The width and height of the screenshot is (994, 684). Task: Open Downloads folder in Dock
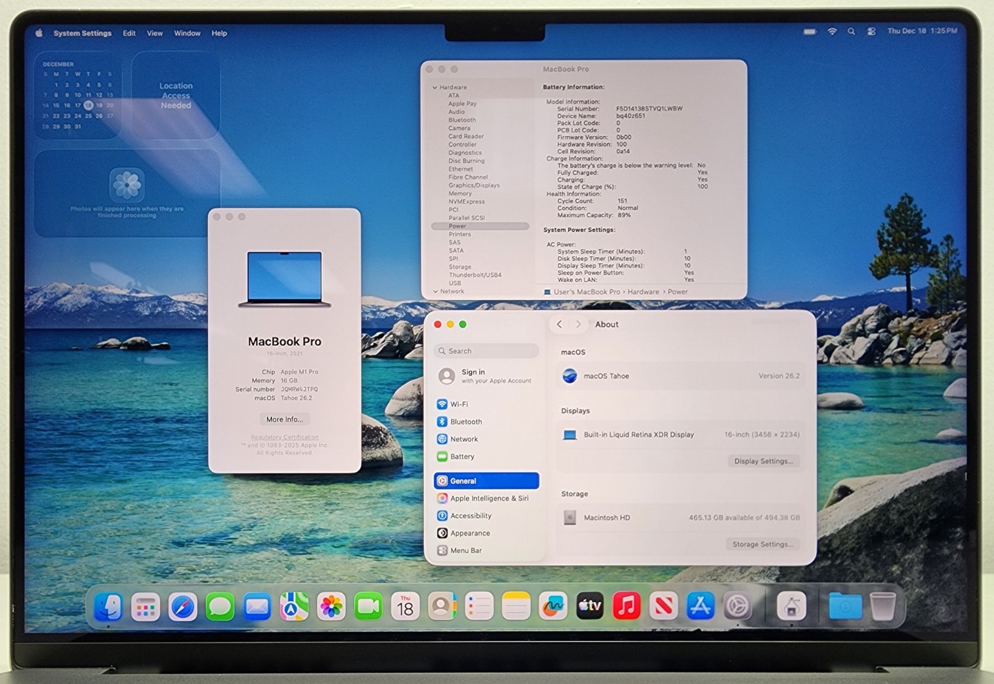(845, 606)
